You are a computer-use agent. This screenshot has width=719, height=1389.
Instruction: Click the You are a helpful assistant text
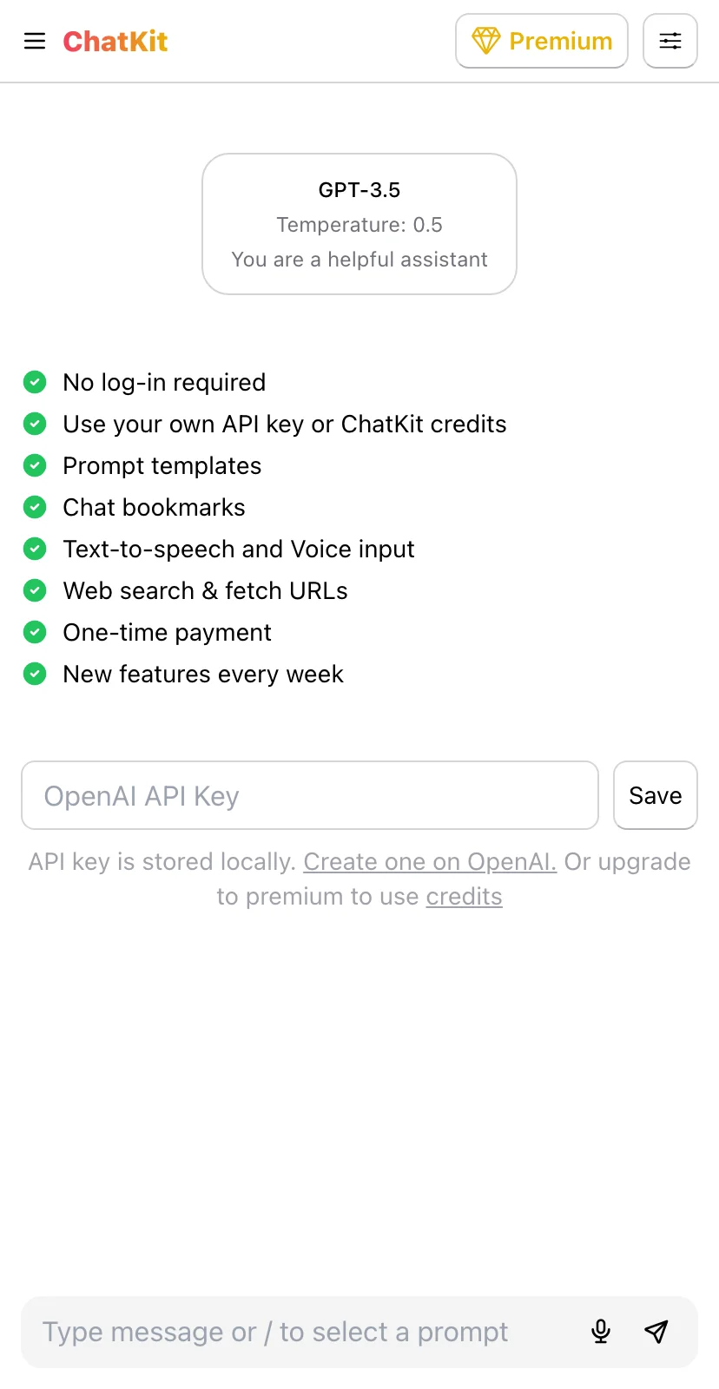(359, 260)
